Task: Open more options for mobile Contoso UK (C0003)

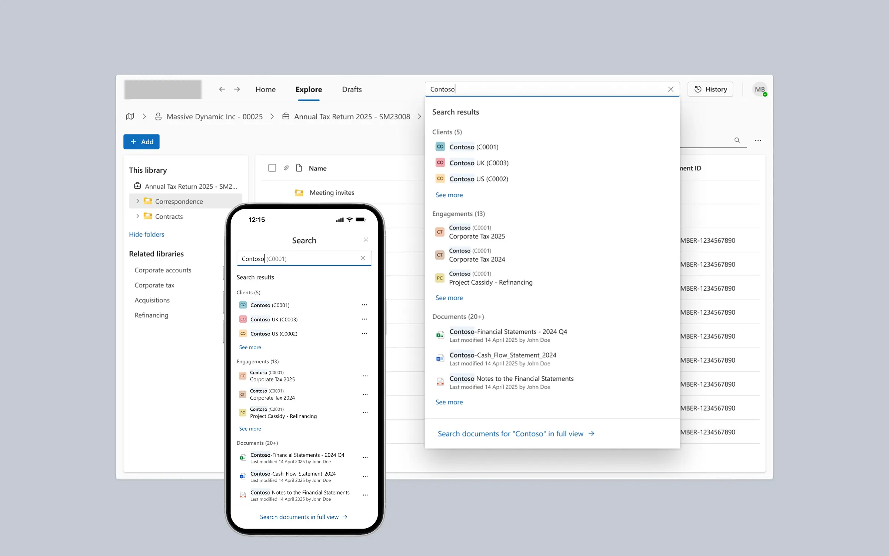Action: [364, 319]
